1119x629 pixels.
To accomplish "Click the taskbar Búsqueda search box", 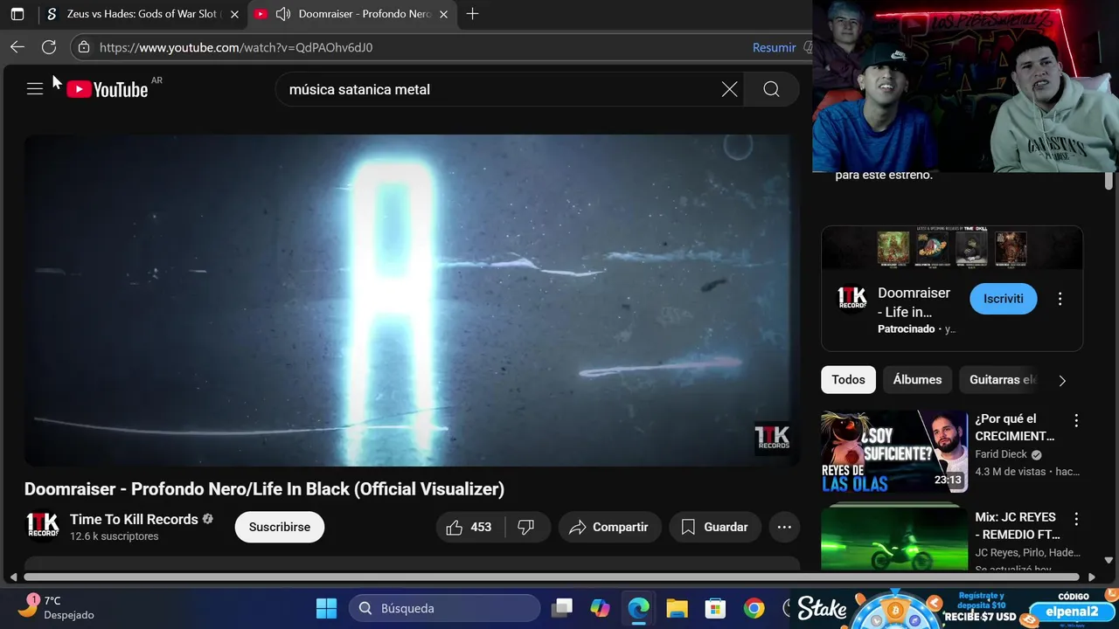I will (445, 608).
